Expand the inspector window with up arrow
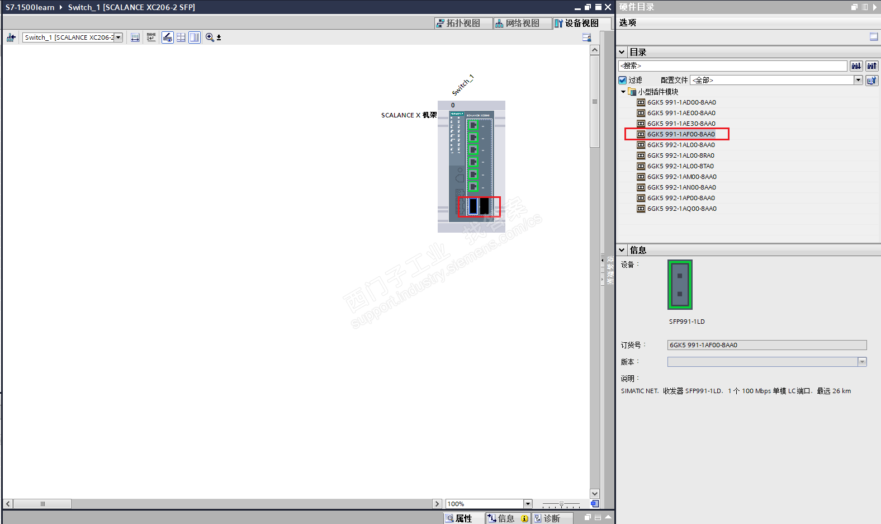 pyautogui.click(x=608, y=517)
